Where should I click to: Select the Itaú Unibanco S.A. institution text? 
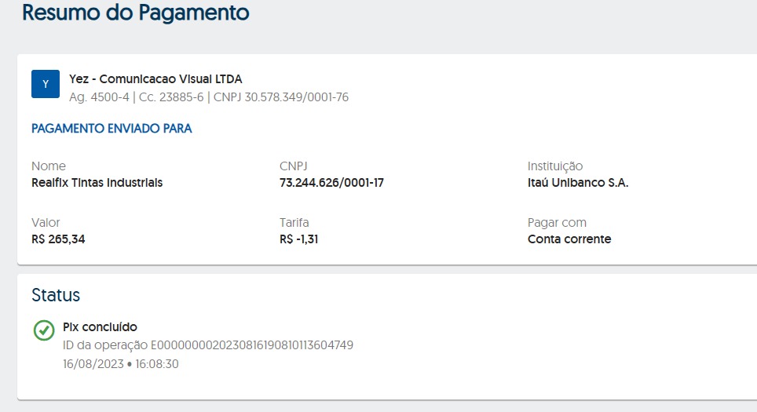tap(578, 183)
